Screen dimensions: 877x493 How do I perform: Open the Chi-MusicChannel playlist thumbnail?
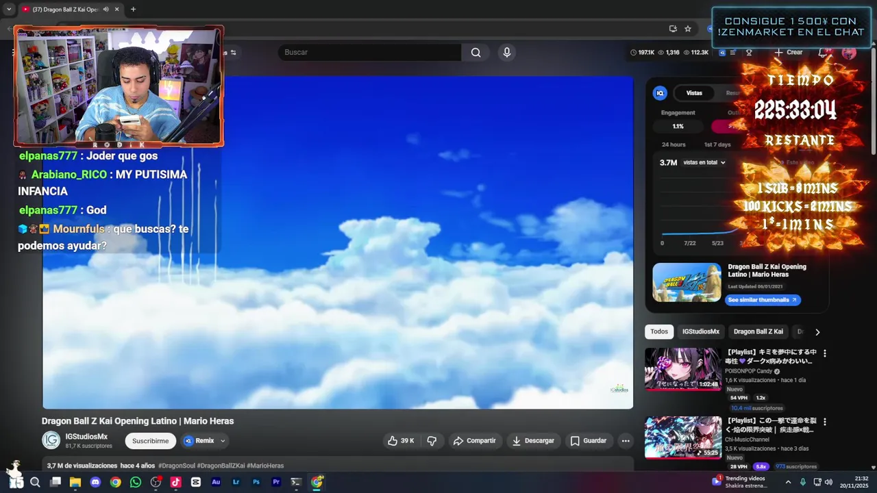tap(682, 438)
